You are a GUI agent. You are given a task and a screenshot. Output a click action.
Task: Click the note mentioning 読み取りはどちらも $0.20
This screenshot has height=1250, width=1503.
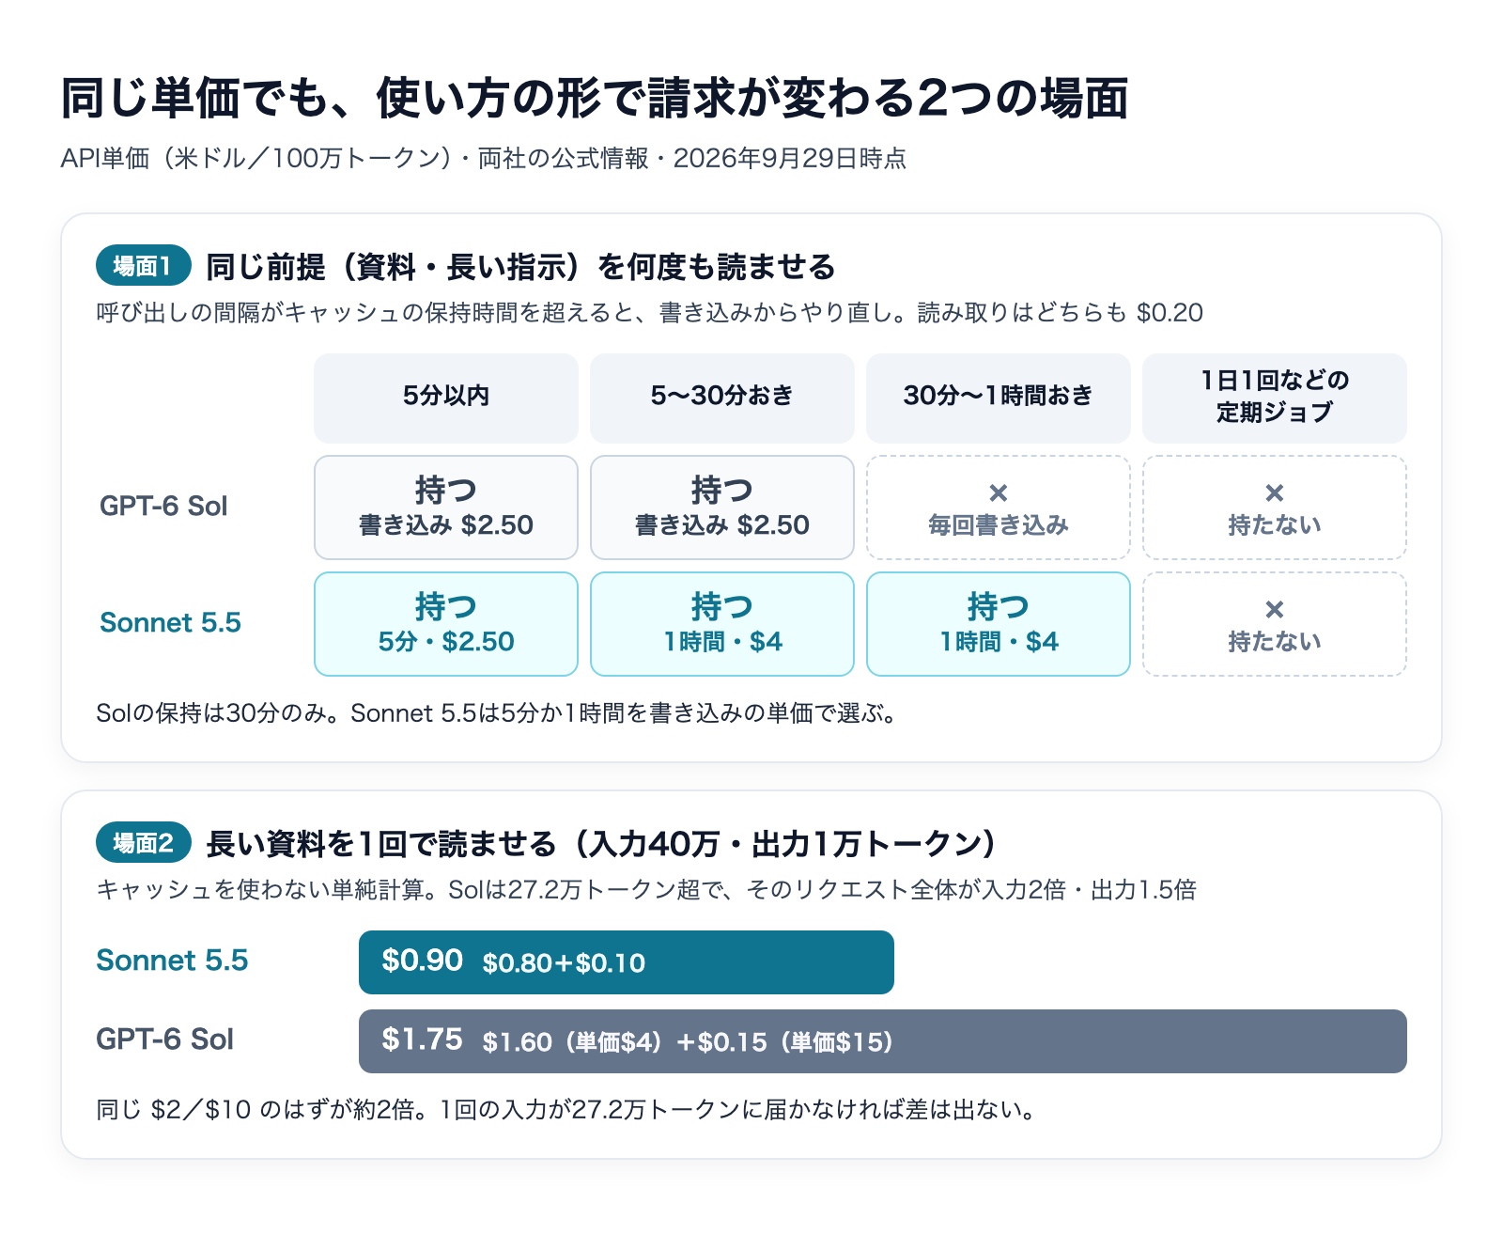[x=650, y=313]
